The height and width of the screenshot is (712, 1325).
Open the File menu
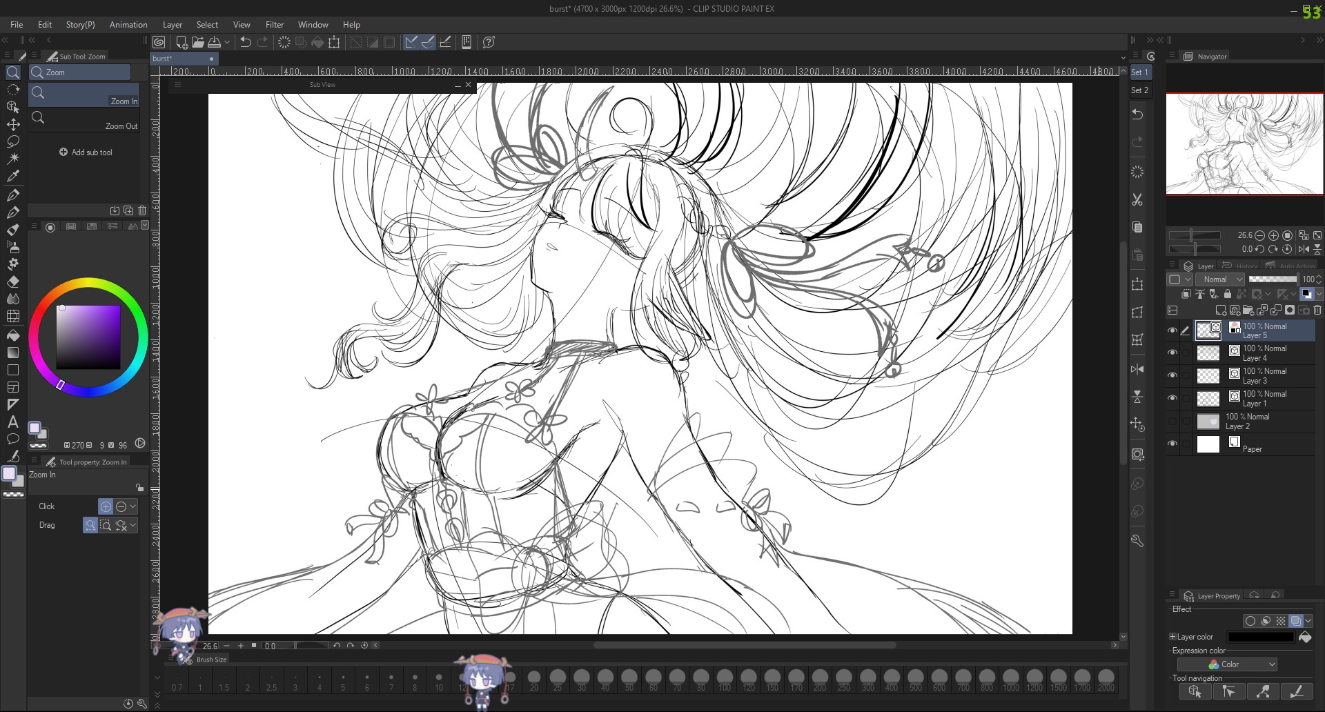(x=17, y=25)
